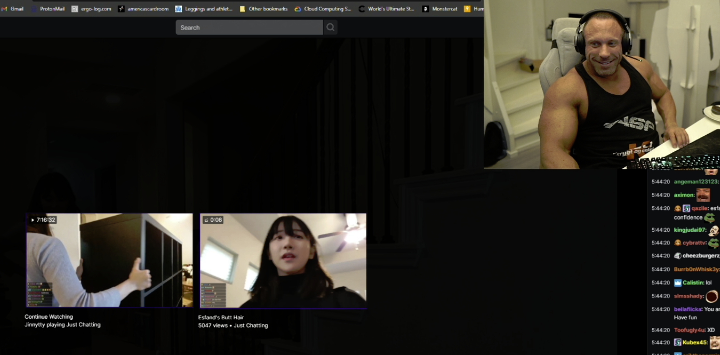Play the Continue Watching video thumbnail
720x355 pixels.
[x=109, y=260]
